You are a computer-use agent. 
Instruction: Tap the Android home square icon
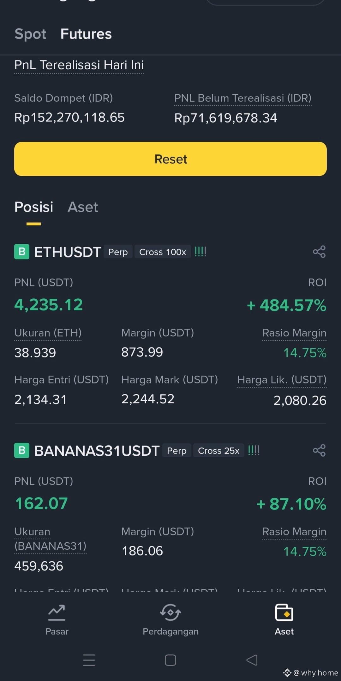(170, 660)
